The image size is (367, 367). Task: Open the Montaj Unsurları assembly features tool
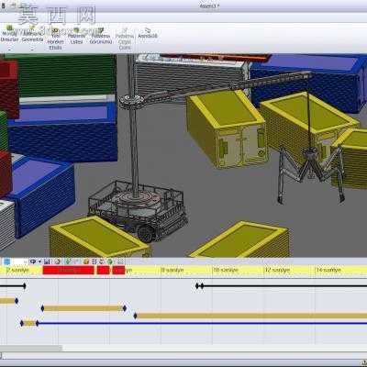(9, 35)
